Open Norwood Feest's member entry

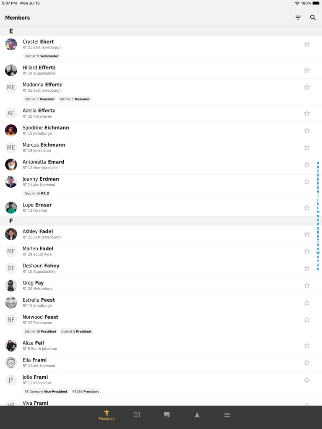(161, 325)
